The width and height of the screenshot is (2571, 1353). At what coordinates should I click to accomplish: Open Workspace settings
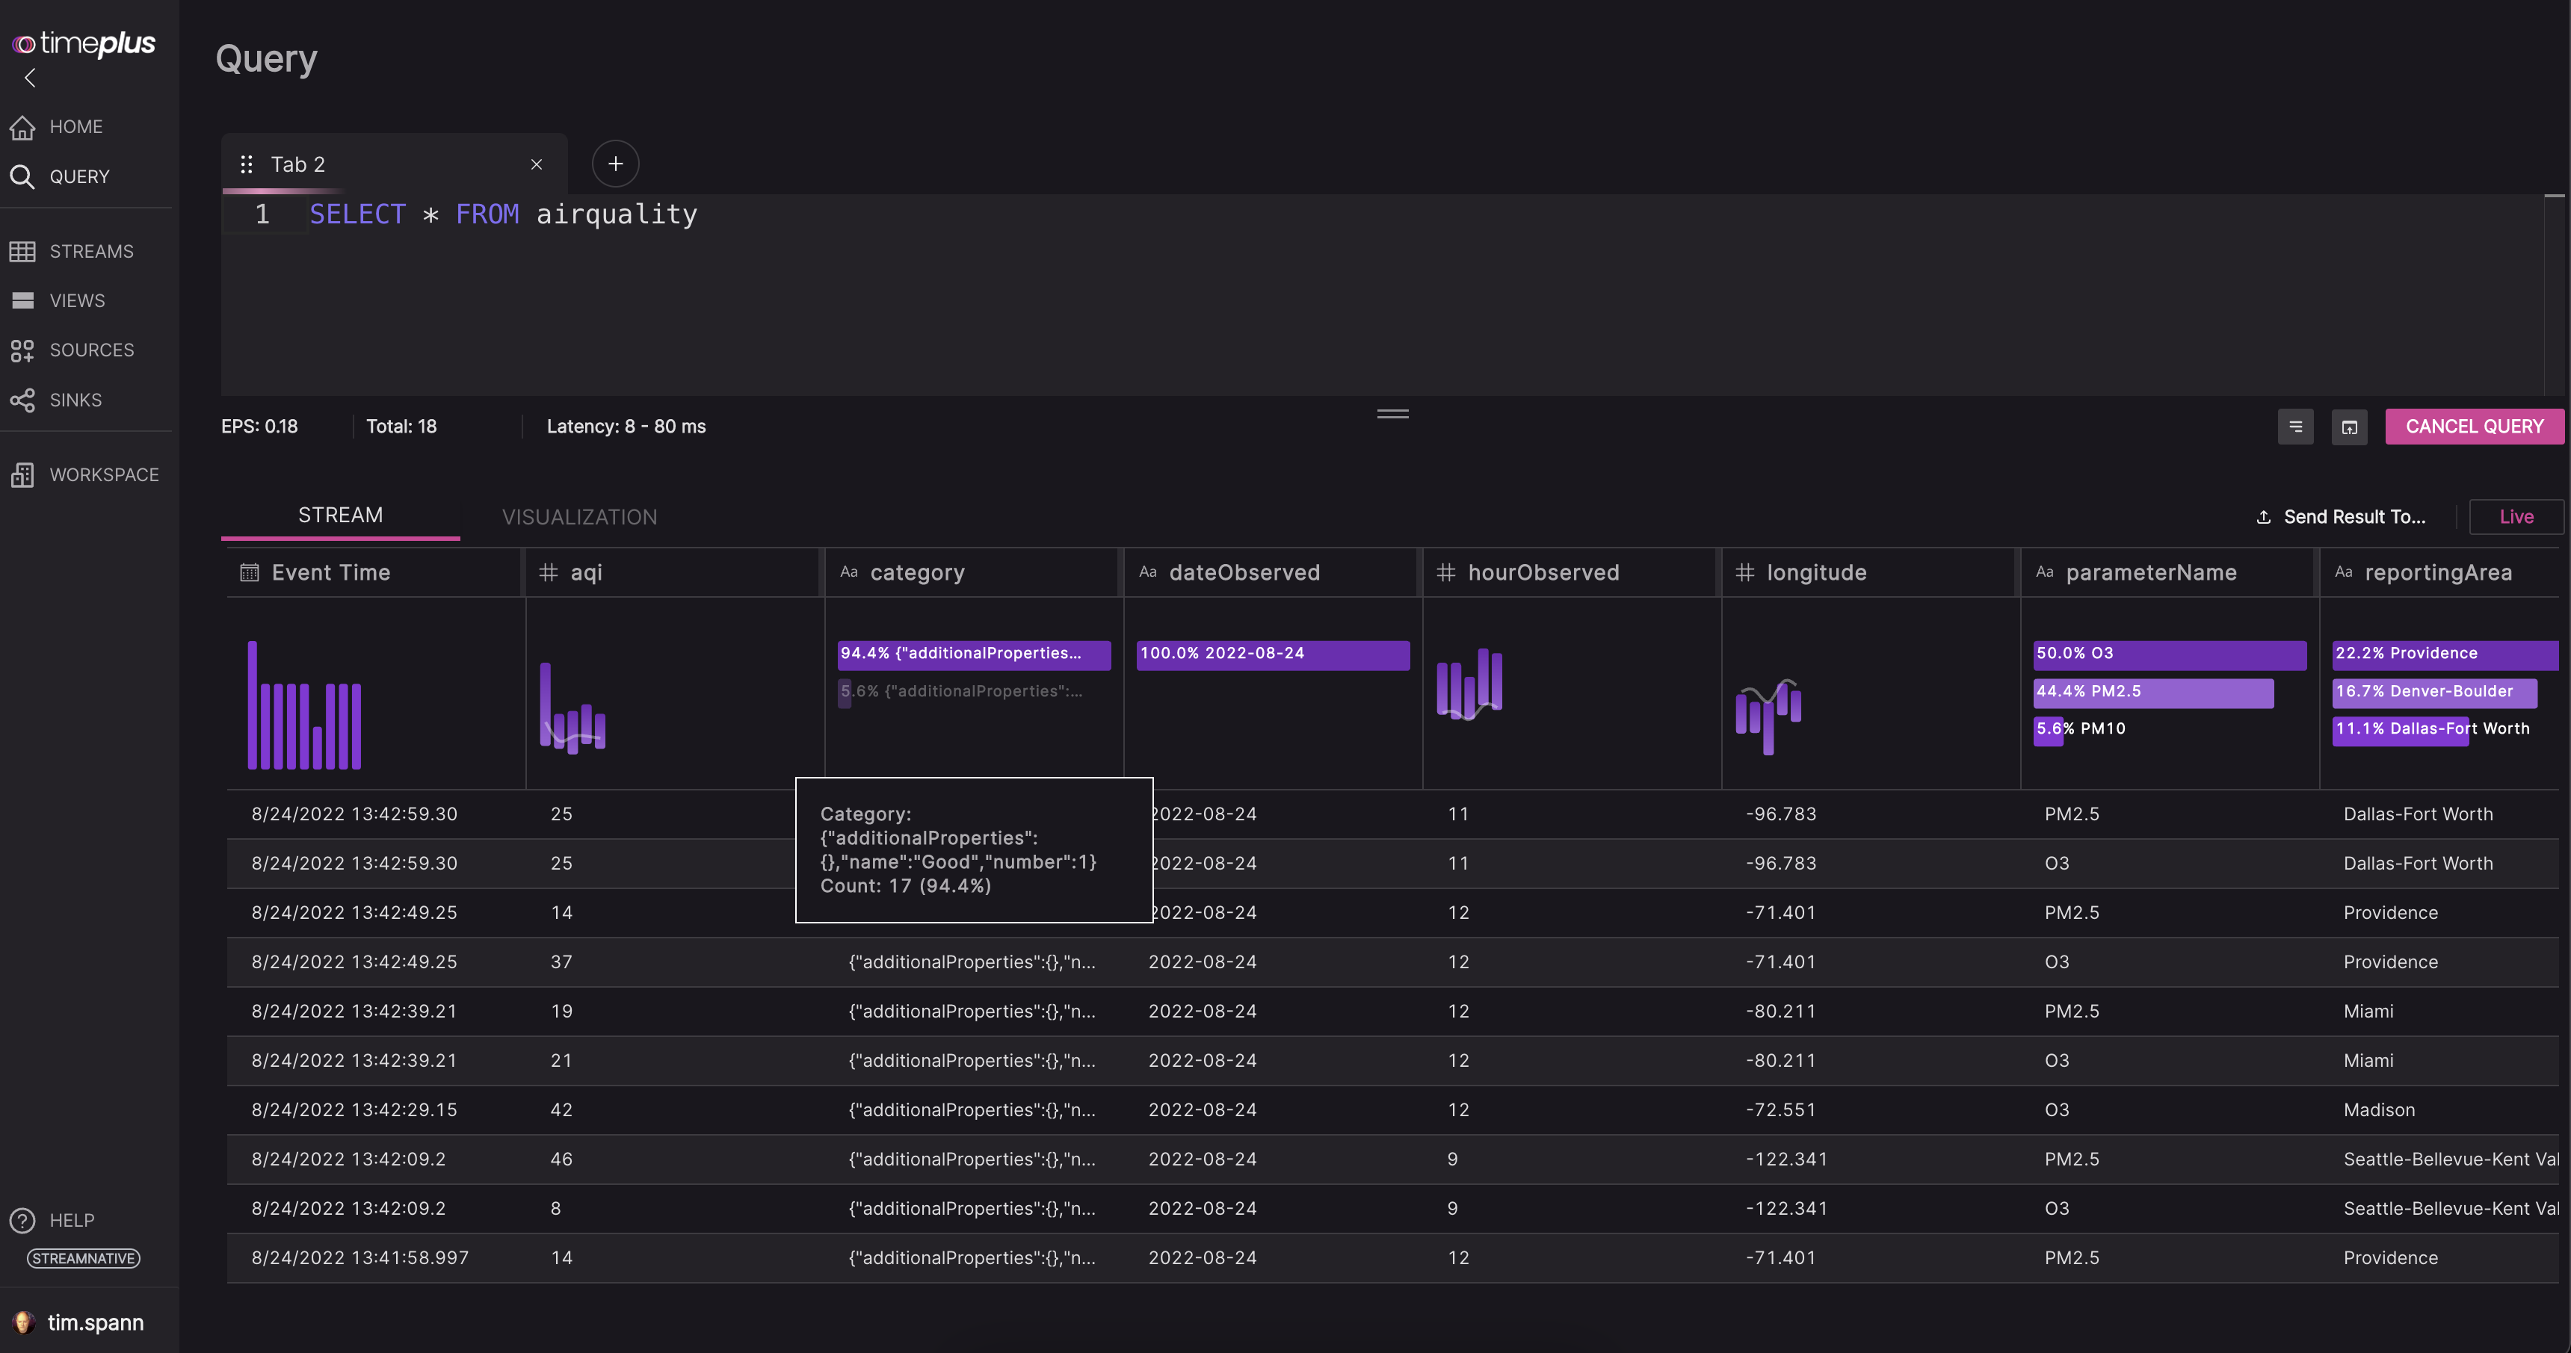click(x=103, y=475)
